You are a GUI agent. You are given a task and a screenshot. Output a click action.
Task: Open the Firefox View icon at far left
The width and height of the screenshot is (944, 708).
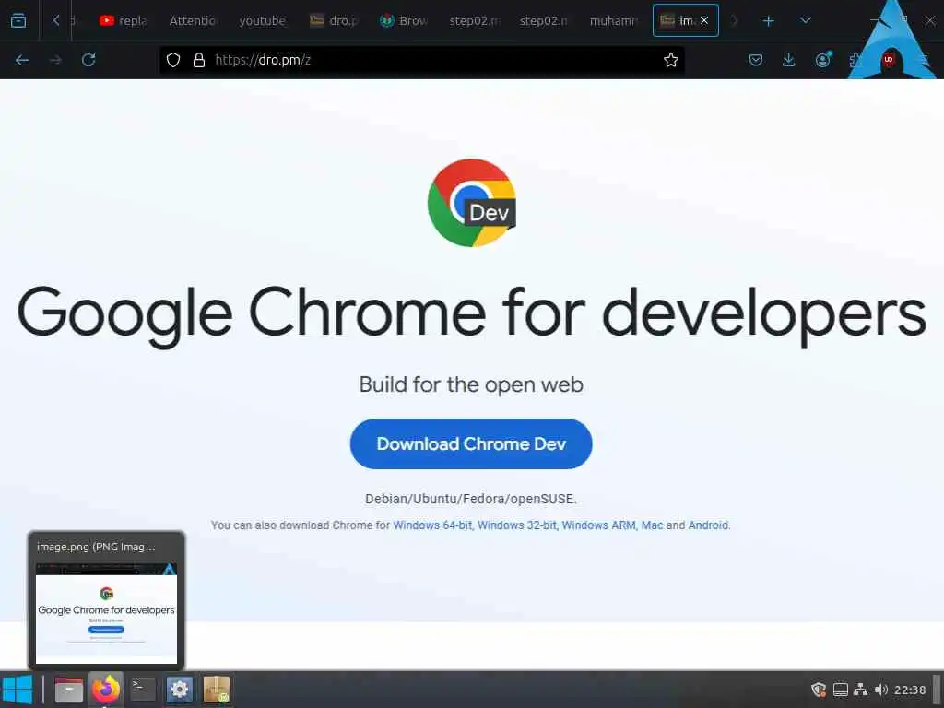[x=18, y=20]
